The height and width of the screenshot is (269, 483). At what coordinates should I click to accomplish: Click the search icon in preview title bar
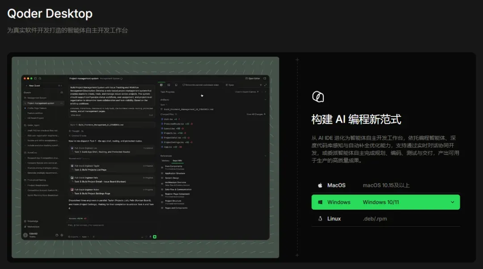click(40, 79)
